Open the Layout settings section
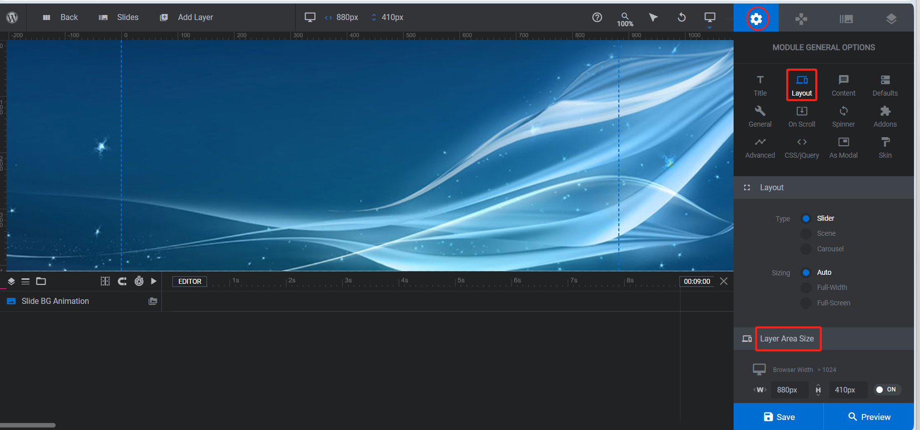 tap(802, 86)
